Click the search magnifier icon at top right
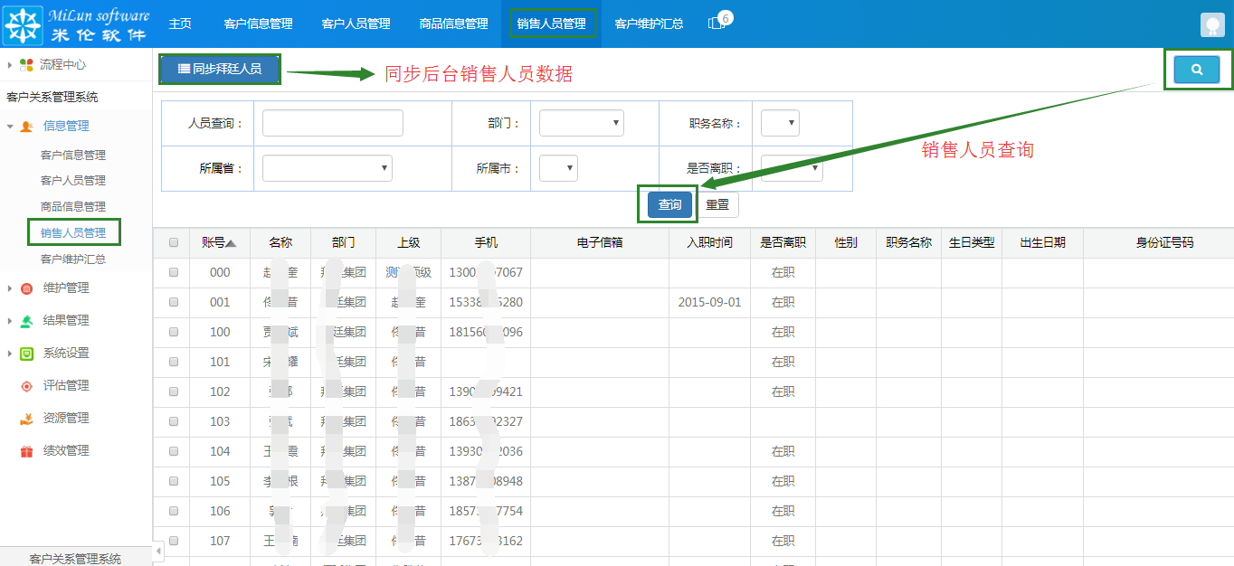Screen dimensions: 1234x566 click(x=1196, y=69)
